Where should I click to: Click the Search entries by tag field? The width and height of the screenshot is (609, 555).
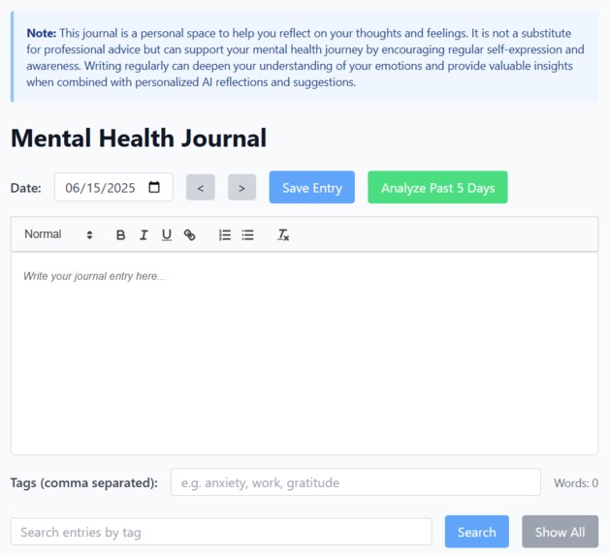coord(221,532)
